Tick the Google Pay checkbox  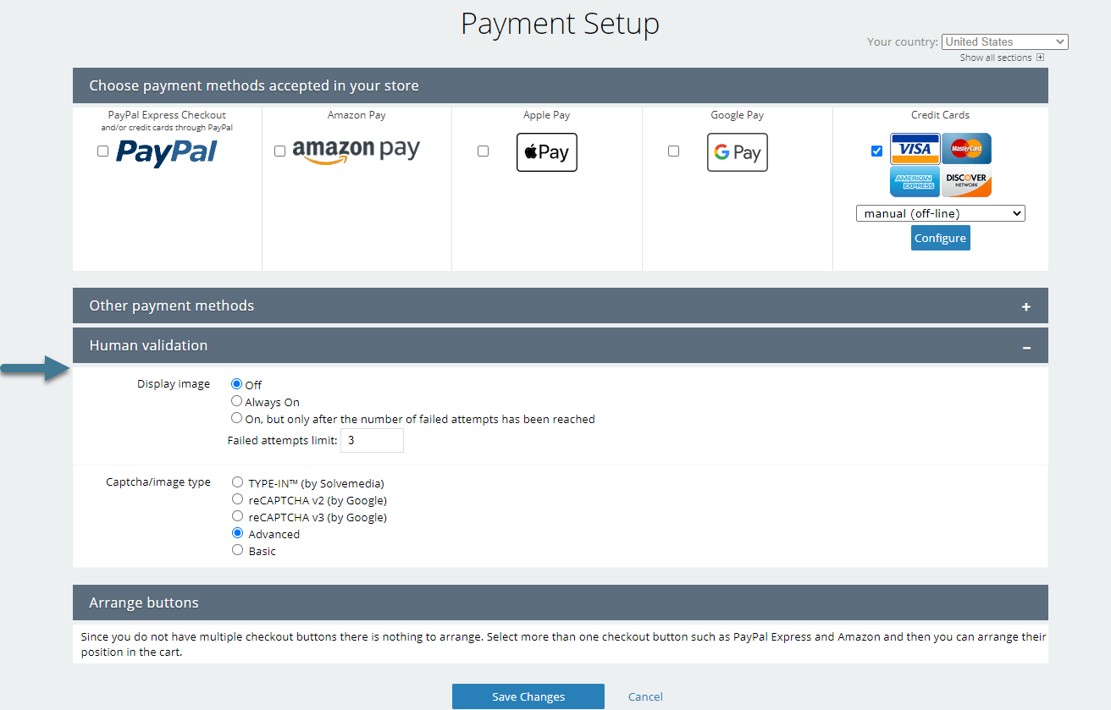[673, 151]
